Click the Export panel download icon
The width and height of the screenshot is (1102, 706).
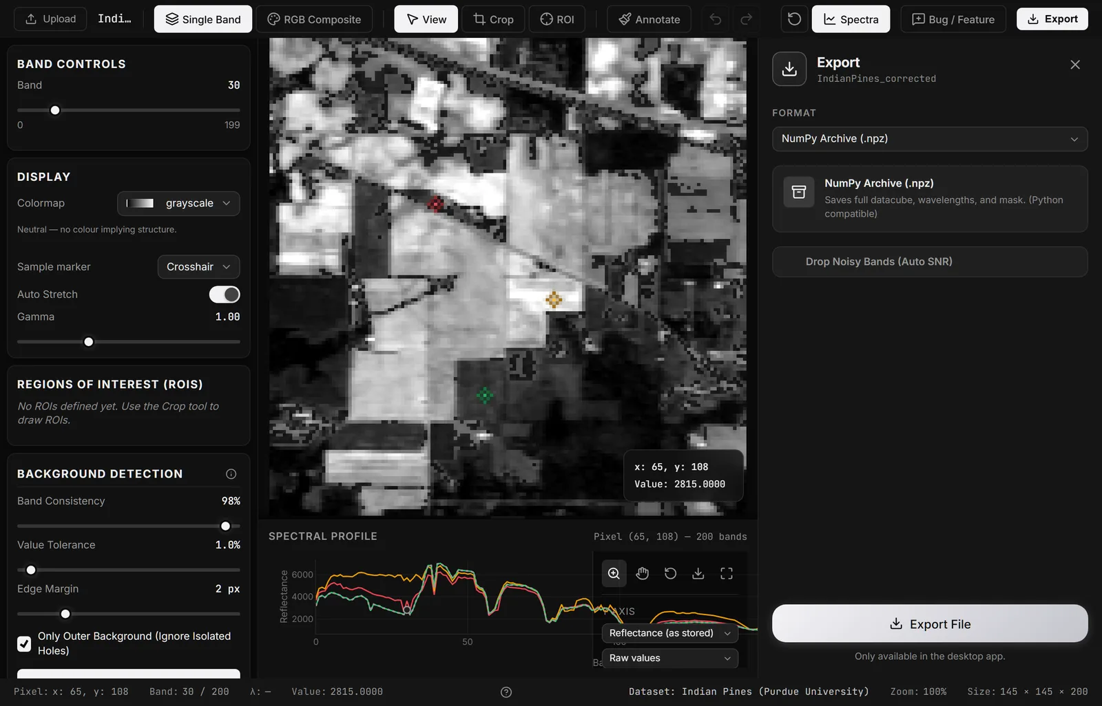click(x=789, y=69)
